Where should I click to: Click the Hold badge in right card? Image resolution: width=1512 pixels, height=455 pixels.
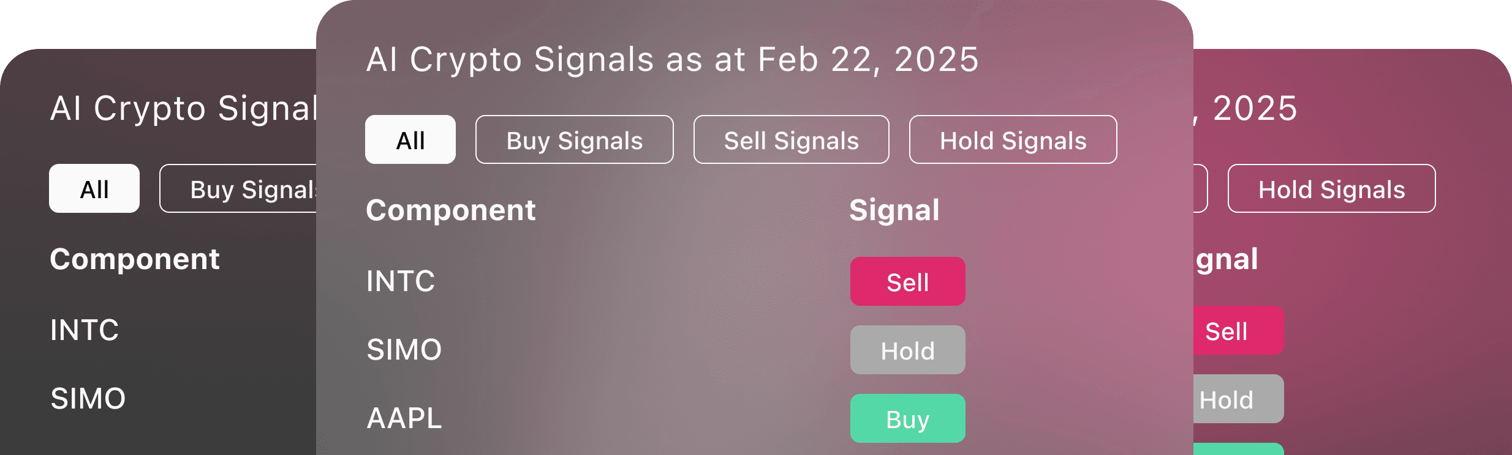[1238, 399]
